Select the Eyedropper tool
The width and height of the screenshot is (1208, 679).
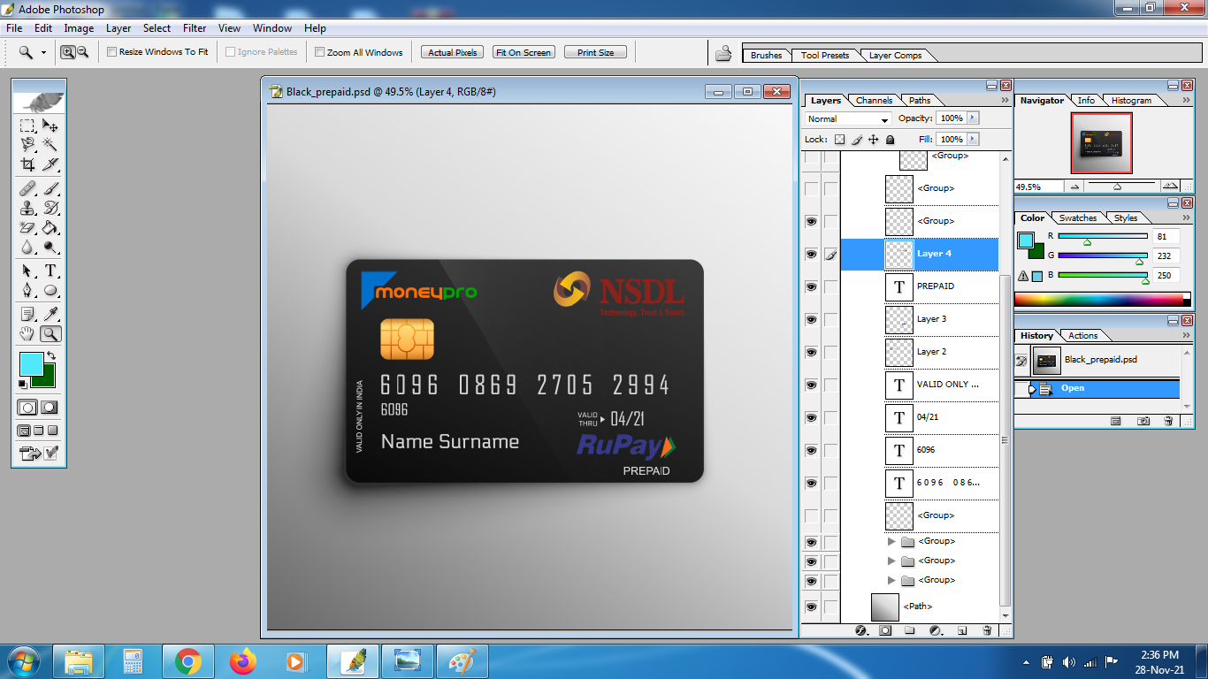50,314
